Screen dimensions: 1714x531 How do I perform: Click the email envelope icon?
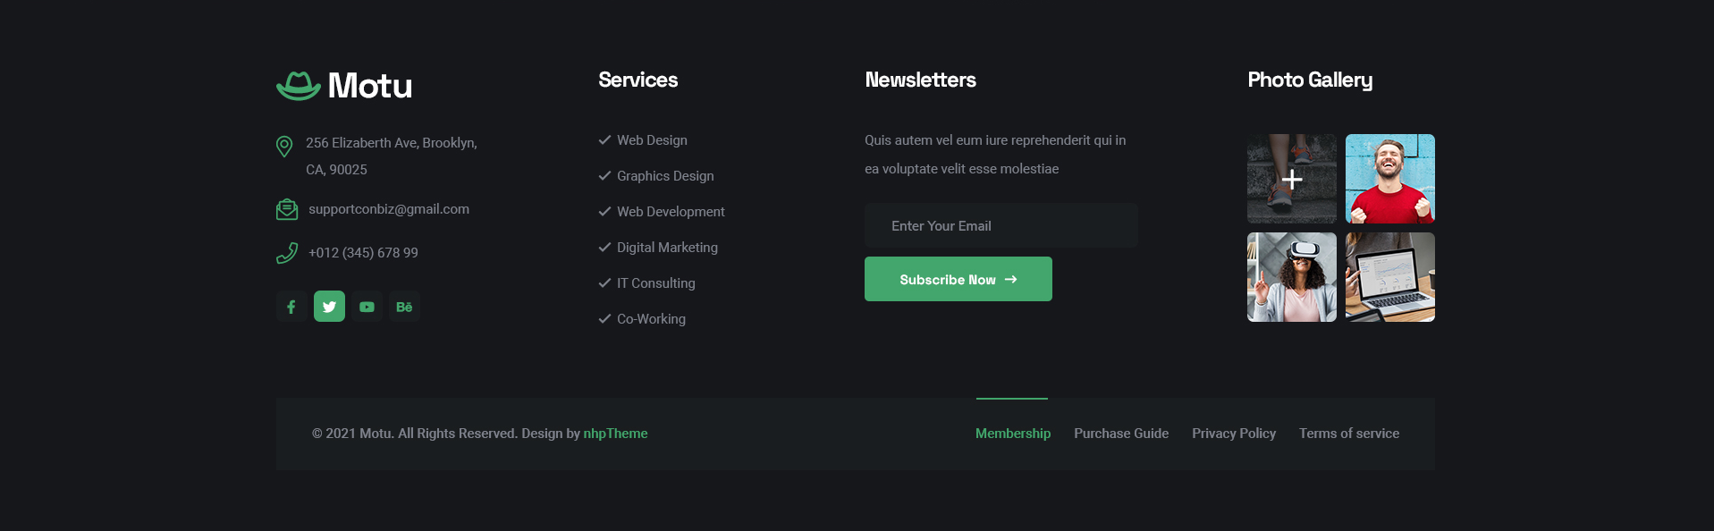pos(287,209)
